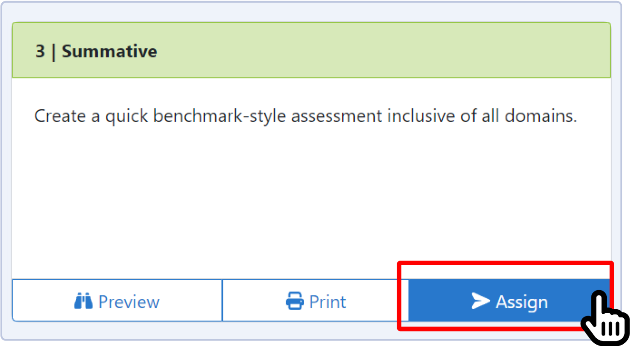Click the word 'Summative' in header
This screenshot has width=630, height=346.
(109, 51)
